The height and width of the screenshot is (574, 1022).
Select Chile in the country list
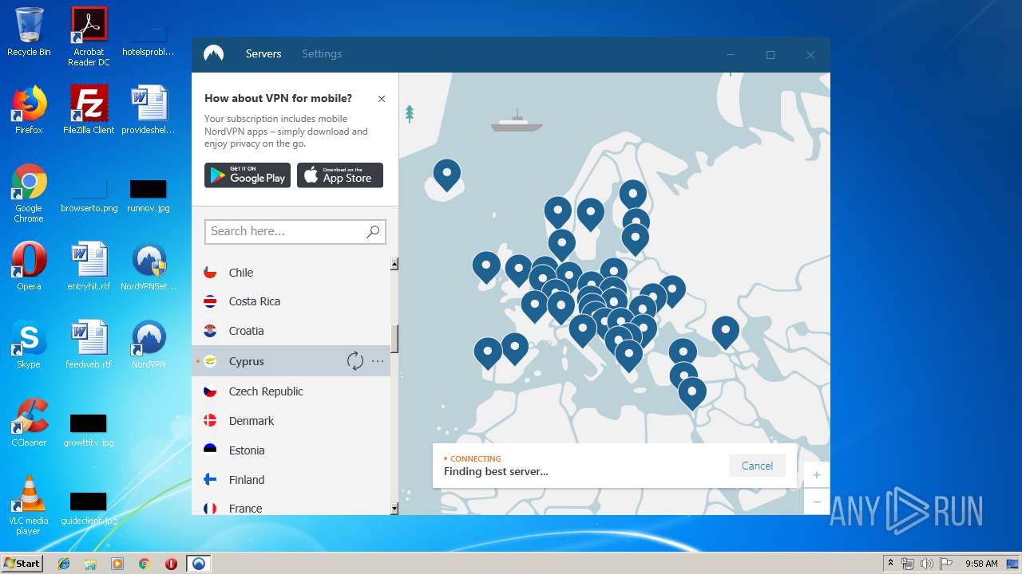(x=291, y=273)
